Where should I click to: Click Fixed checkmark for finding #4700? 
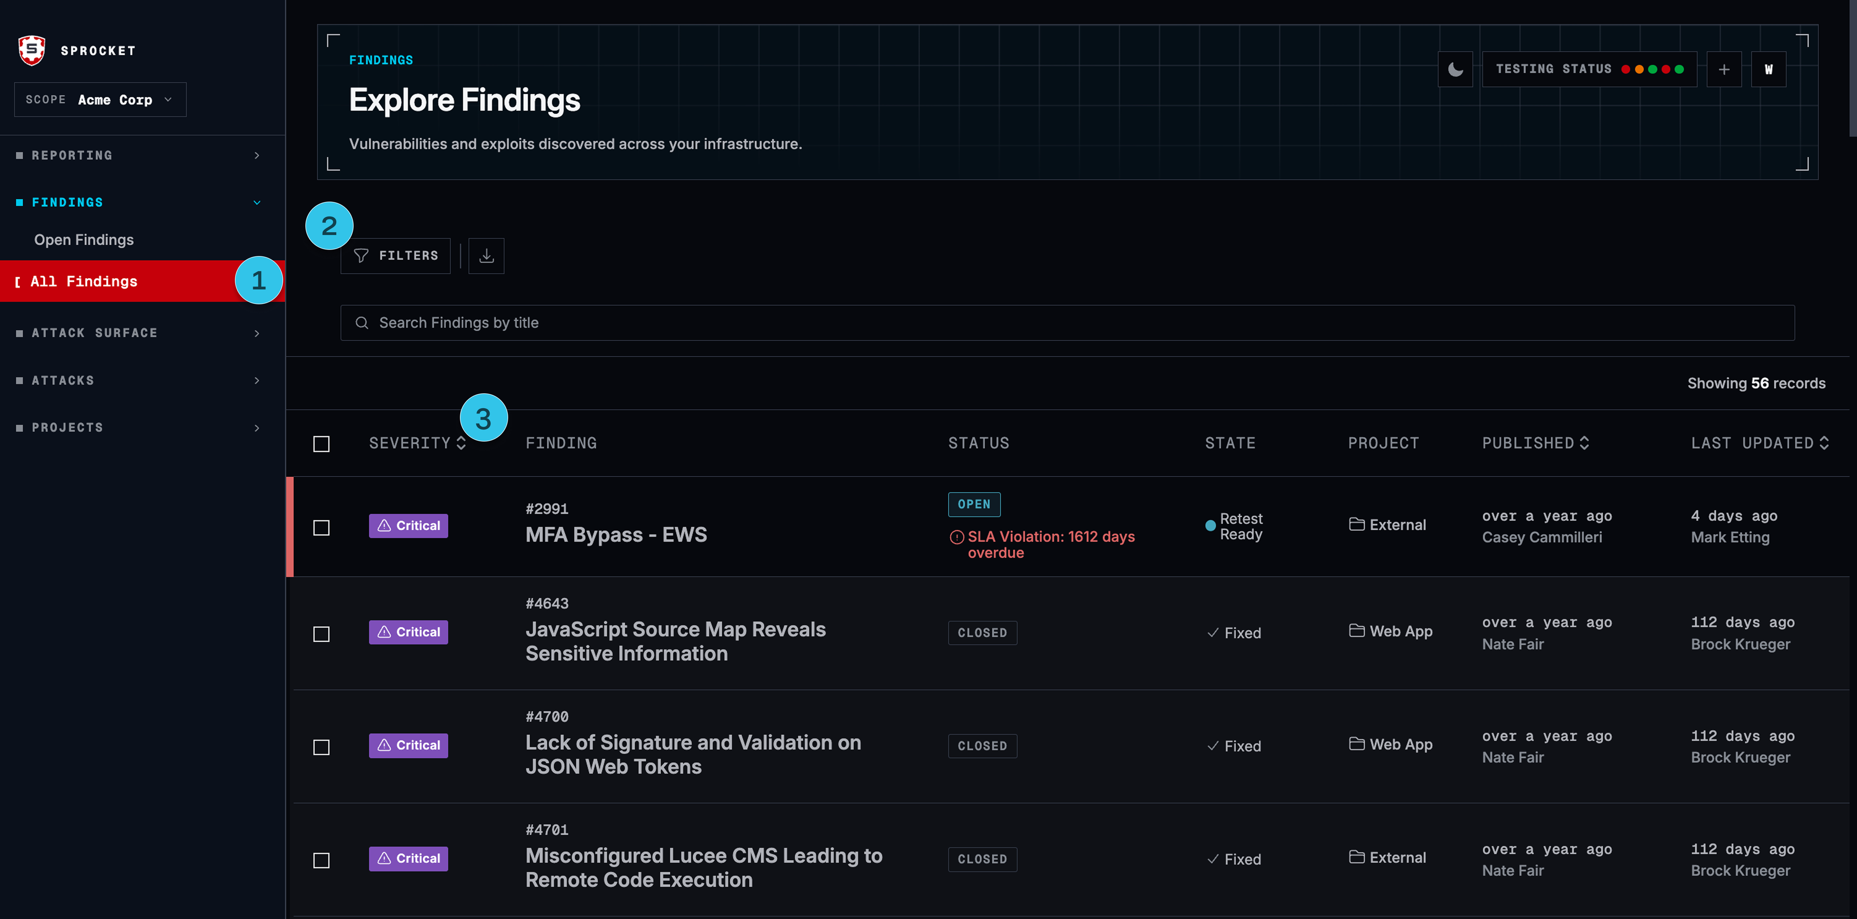(x=1213, y=746)
